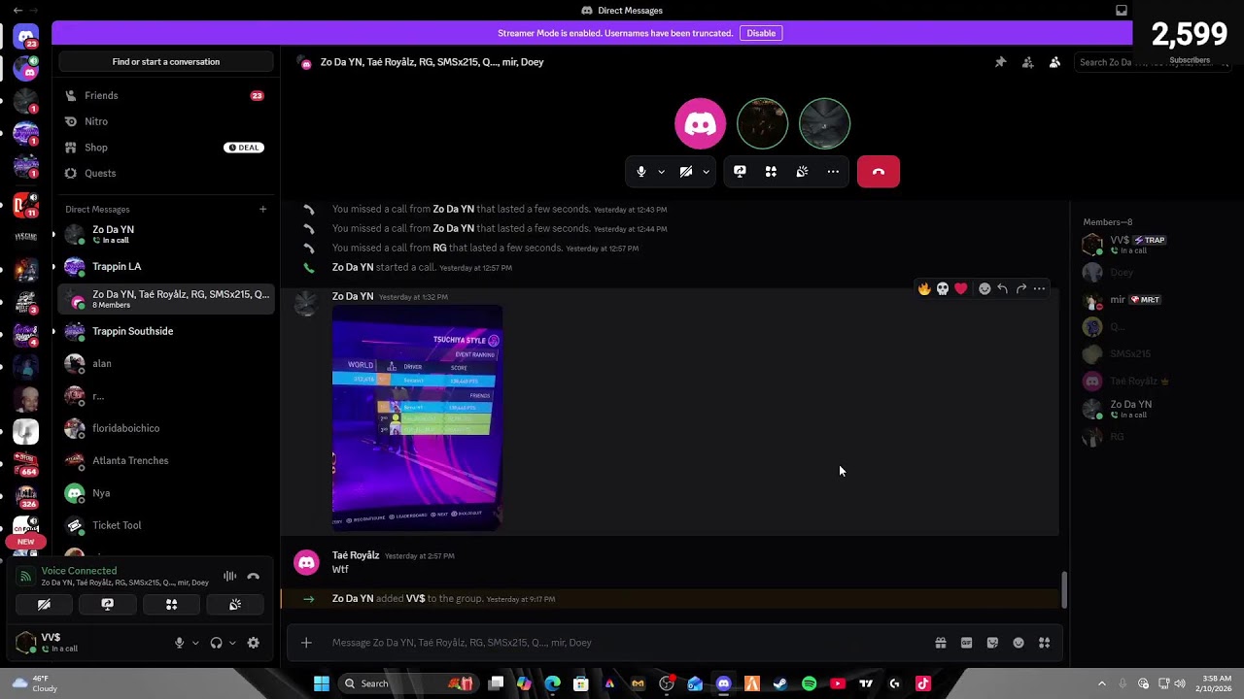Open microphone input options arrow in call
The height and width of the screenshot is (699, 1244).
click(x=661, y=172)
